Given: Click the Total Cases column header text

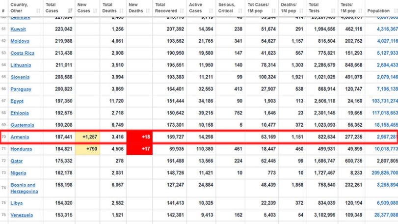Looking at the screenshot, I should click(52, 8).
